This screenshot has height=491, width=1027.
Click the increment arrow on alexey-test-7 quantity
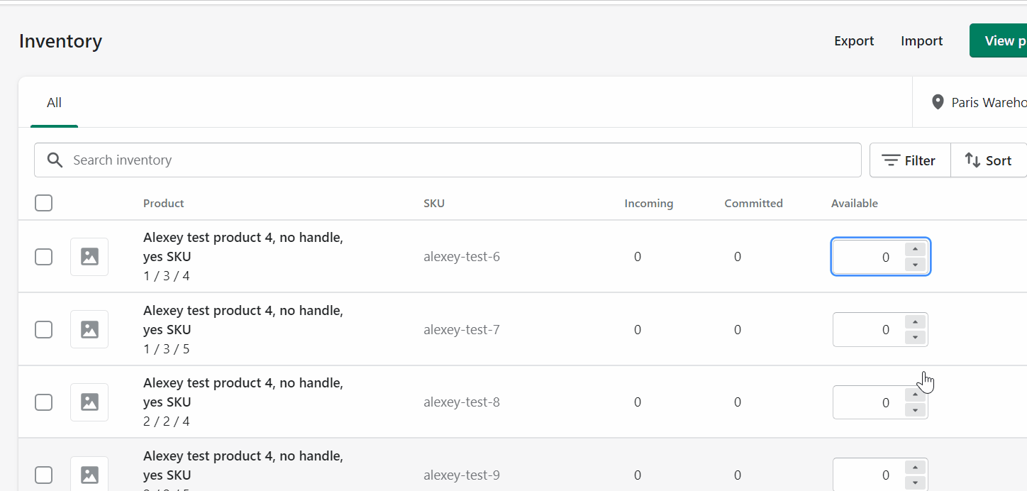[x=915, y=321]
